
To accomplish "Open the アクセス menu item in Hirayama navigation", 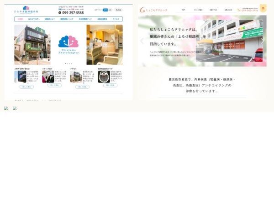I will tap(116, 19).
